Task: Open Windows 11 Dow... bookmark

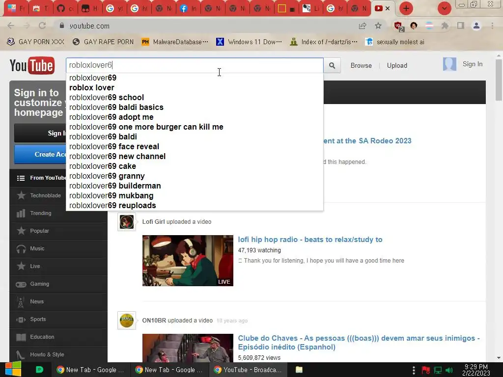Action: 249,42
